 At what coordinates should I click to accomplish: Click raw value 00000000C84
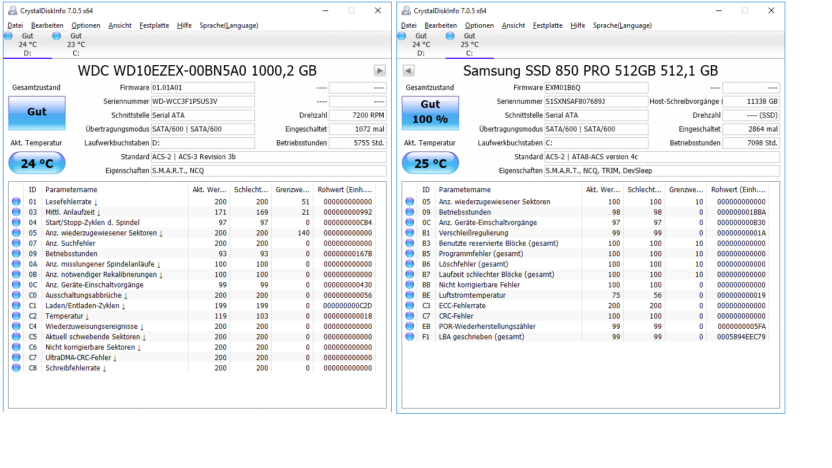(x=348, y=223)
